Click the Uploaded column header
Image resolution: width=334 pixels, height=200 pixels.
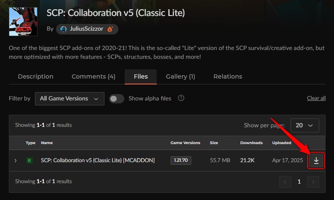(x=282, y=143)
